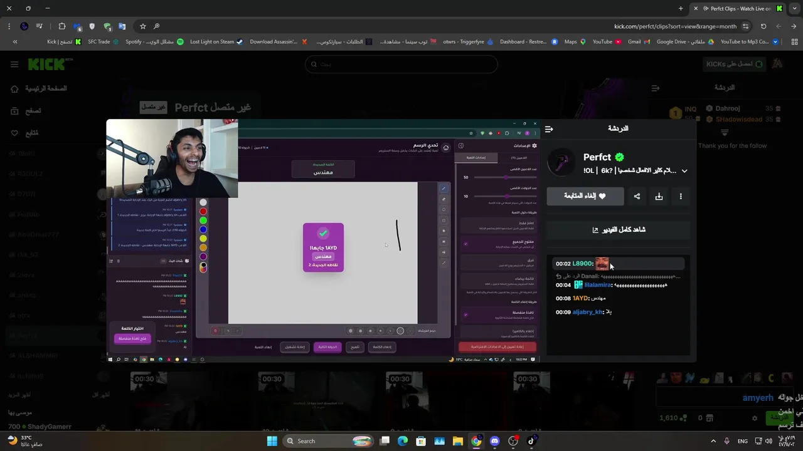
Task: Open the Perfct channel name in the popup
Action: point(598,157)
